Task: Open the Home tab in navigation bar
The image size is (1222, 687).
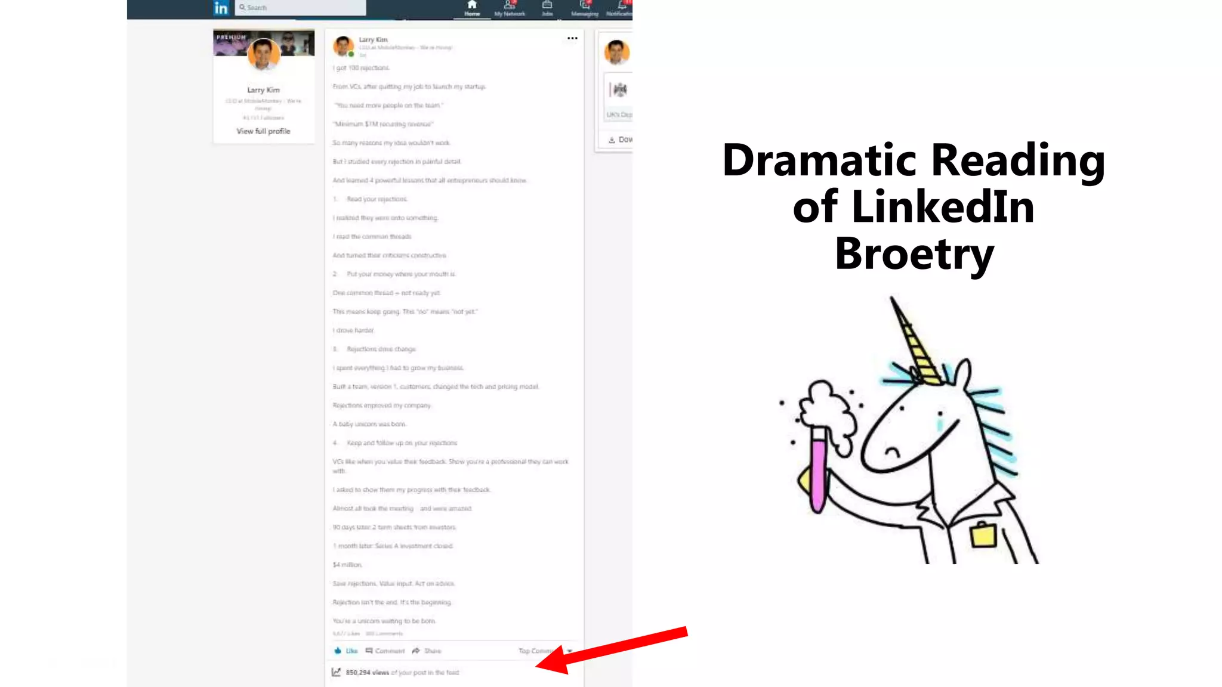Action: (472, 8)
